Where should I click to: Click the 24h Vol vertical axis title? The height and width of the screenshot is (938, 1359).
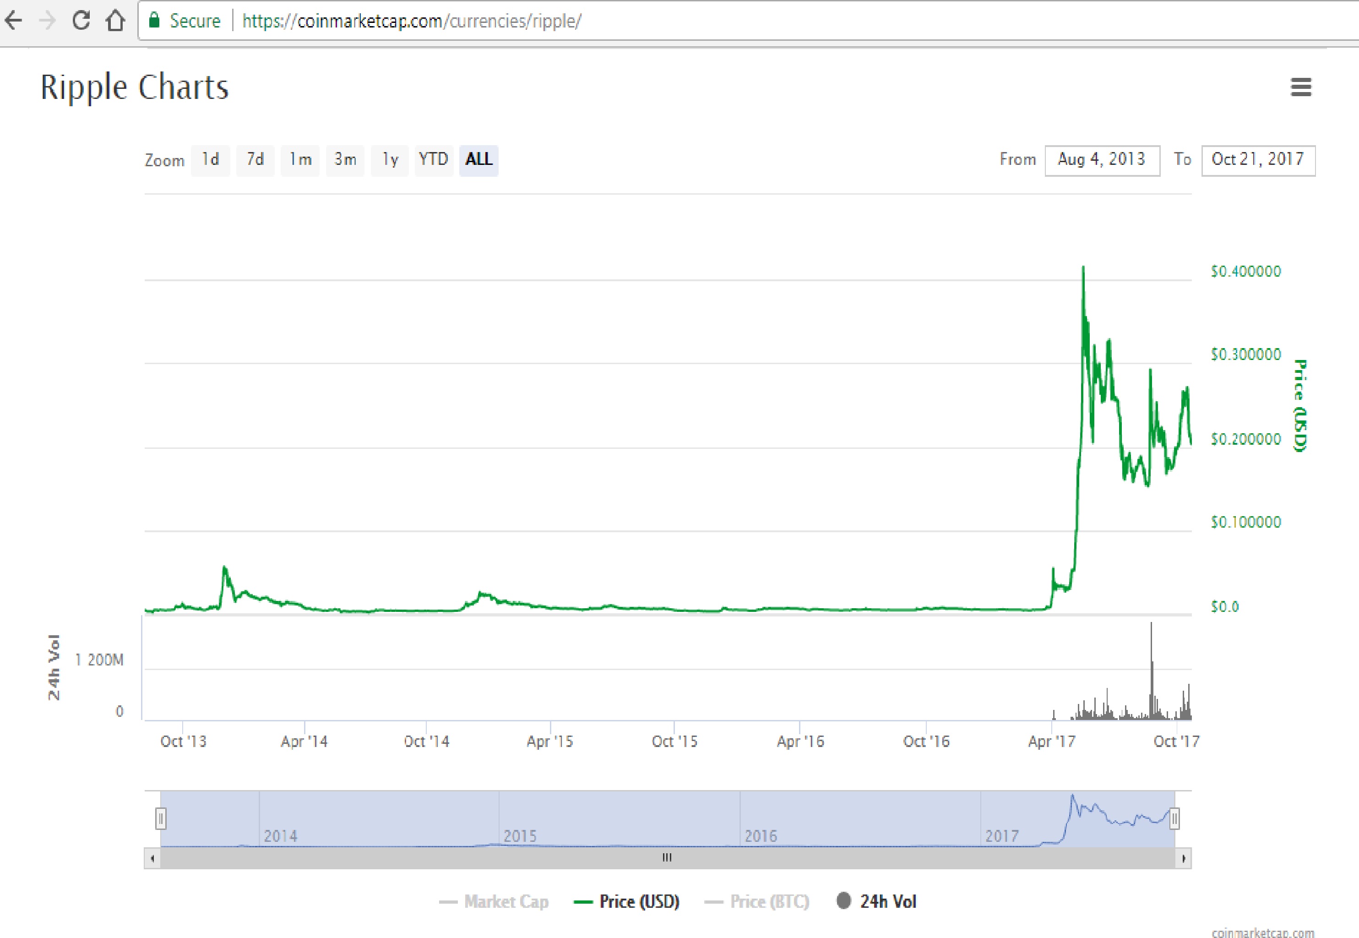point(54,667)
